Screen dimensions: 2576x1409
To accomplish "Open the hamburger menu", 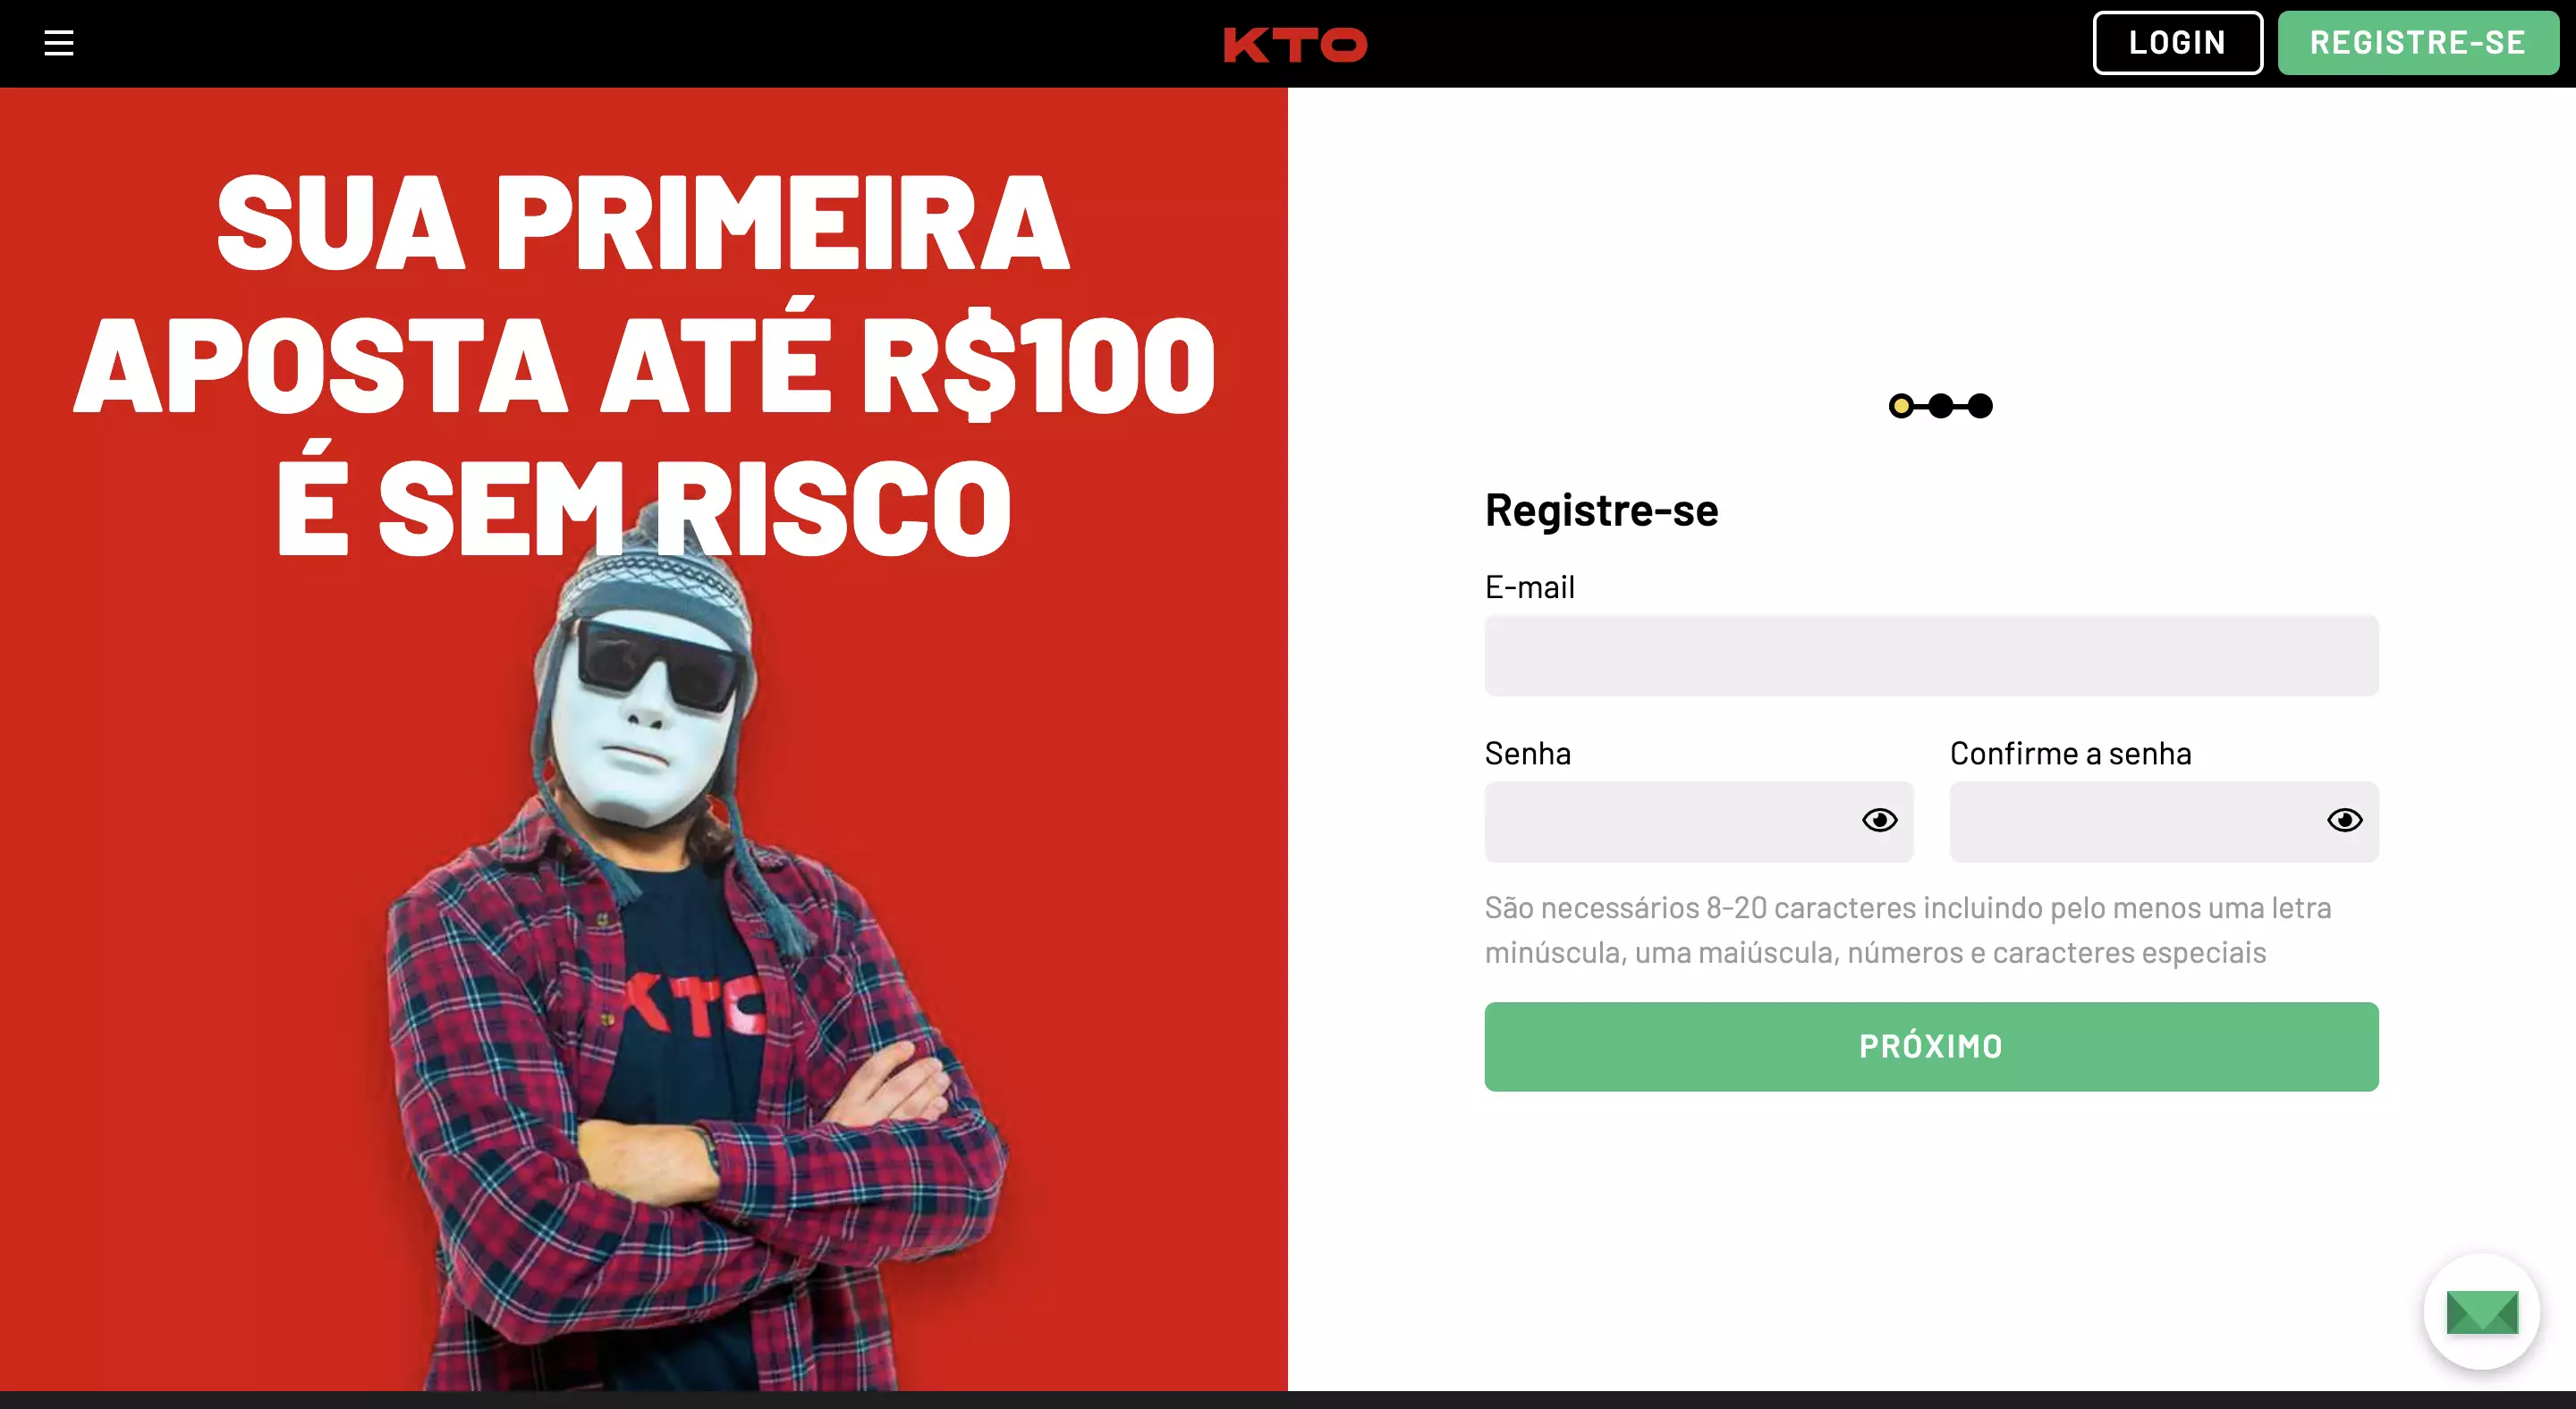I will point(59,43).
